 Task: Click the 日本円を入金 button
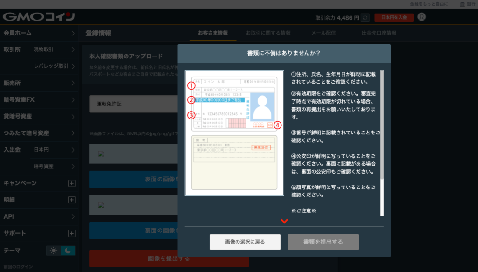pyautogui.click(x=394, y=18)
